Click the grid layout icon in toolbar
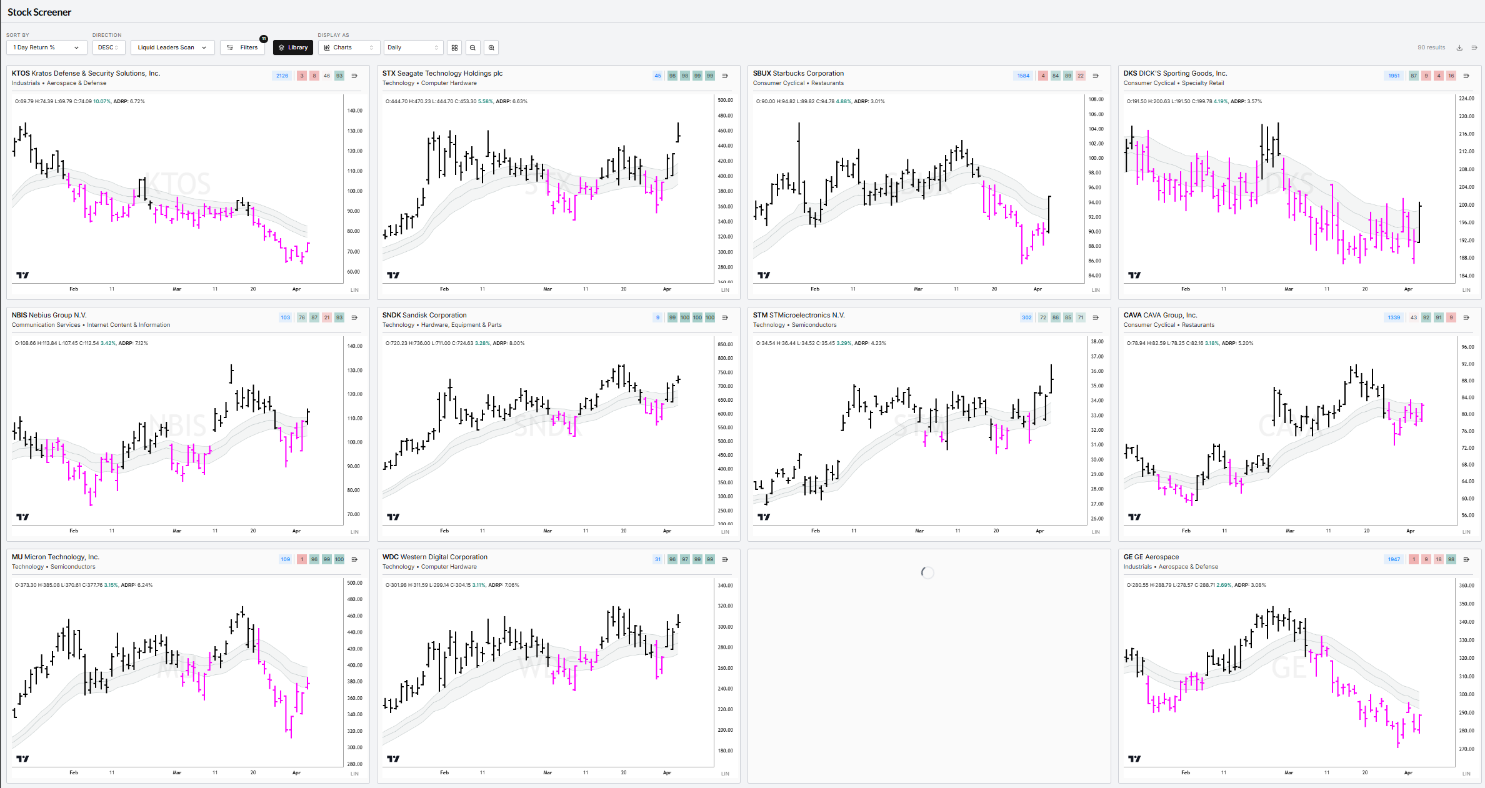1485x788 pixels. (x=454, y=47)
